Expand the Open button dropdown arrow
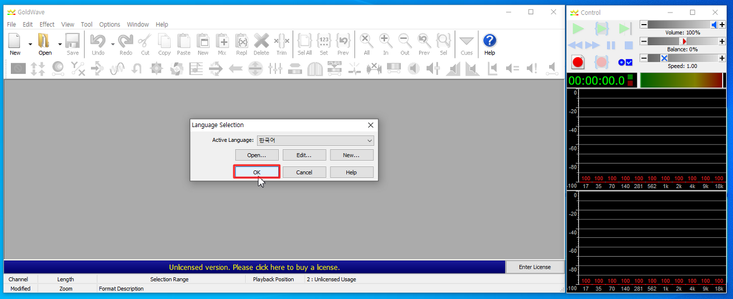Screen dimensions: 733x299 point(60,43)
